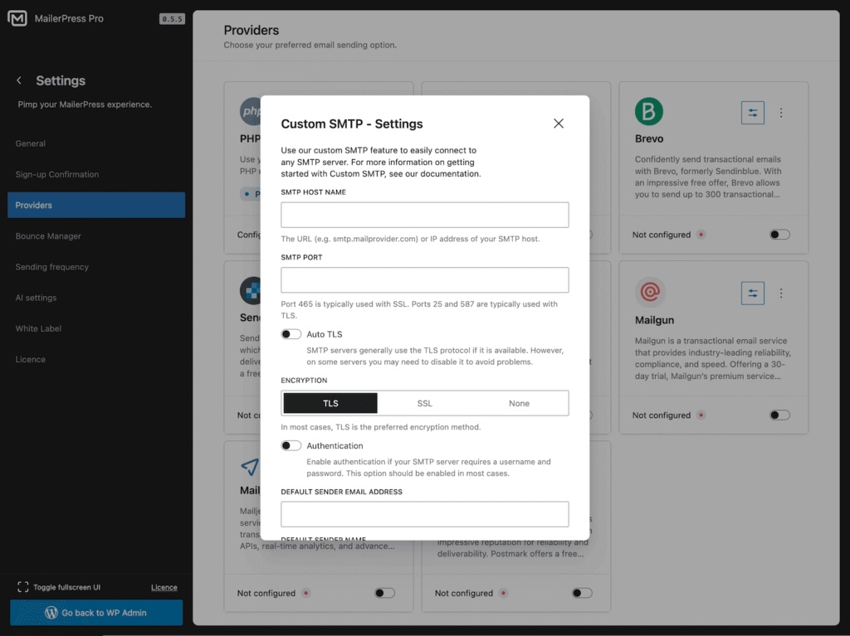Viewport: 850px width, 636px height.
Task: Click the PHP Mail provider logo
Action: (x=253, y=110)
